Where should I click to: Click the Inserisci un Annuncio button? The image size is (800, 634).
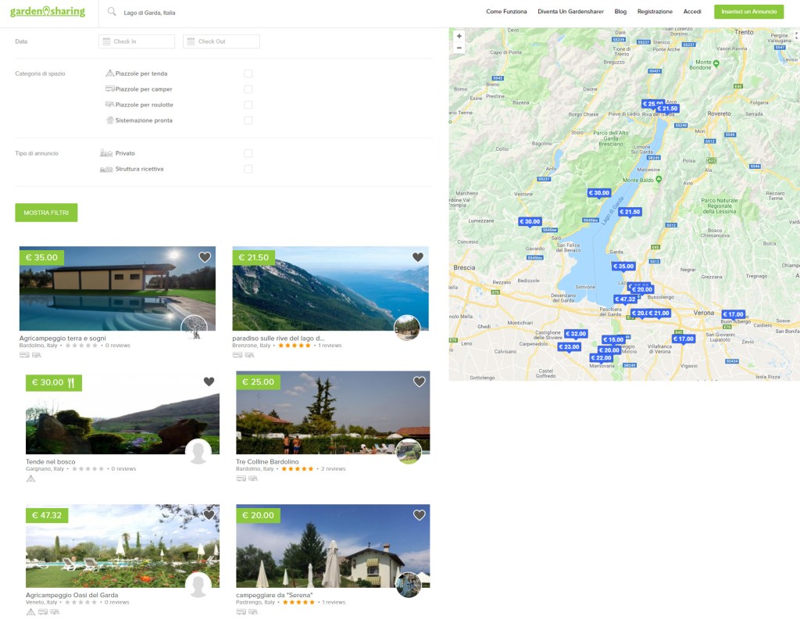[748, 12]
